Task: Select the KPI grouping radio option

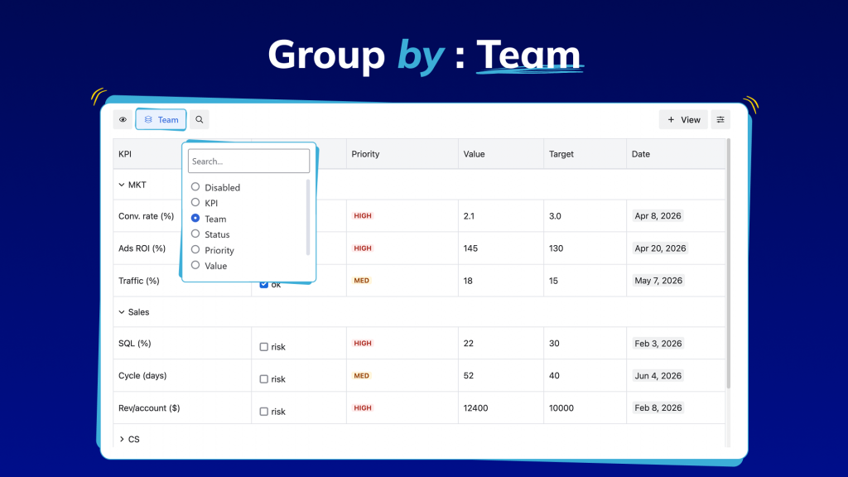Action: [195, 203]
